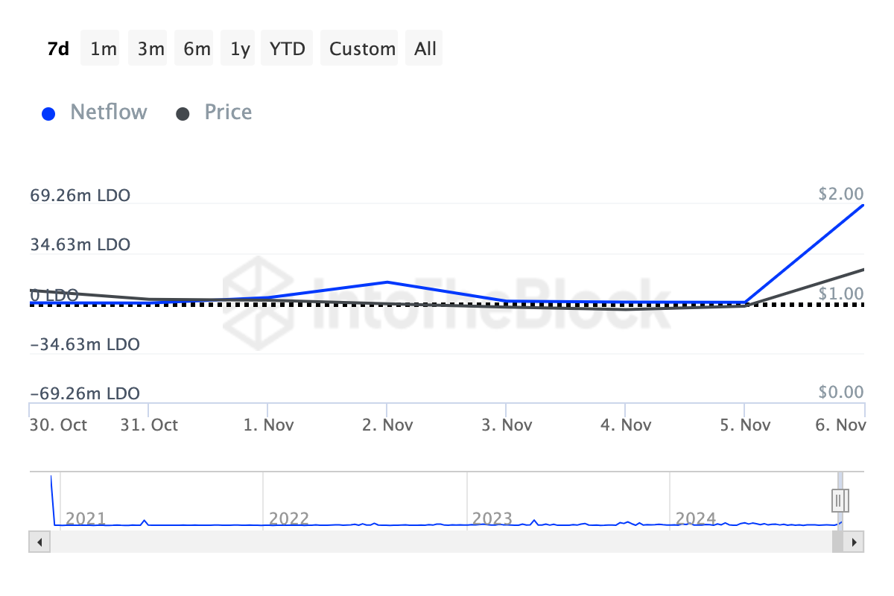Show All historical data
The image size is (894, 596).
[425, 48]
